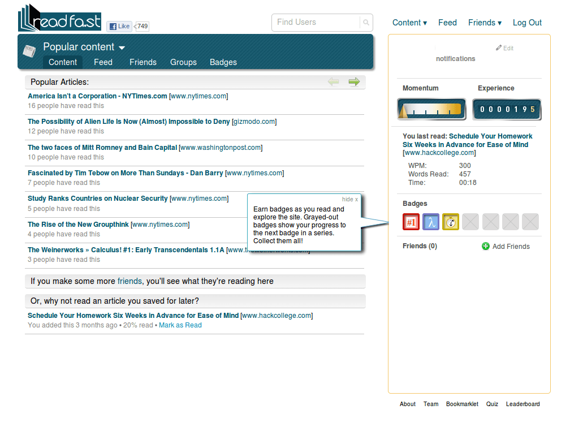Open Fascinated by Tim Tebow article
The height and width of the screenshot is (431, 570).
(126, 173)
